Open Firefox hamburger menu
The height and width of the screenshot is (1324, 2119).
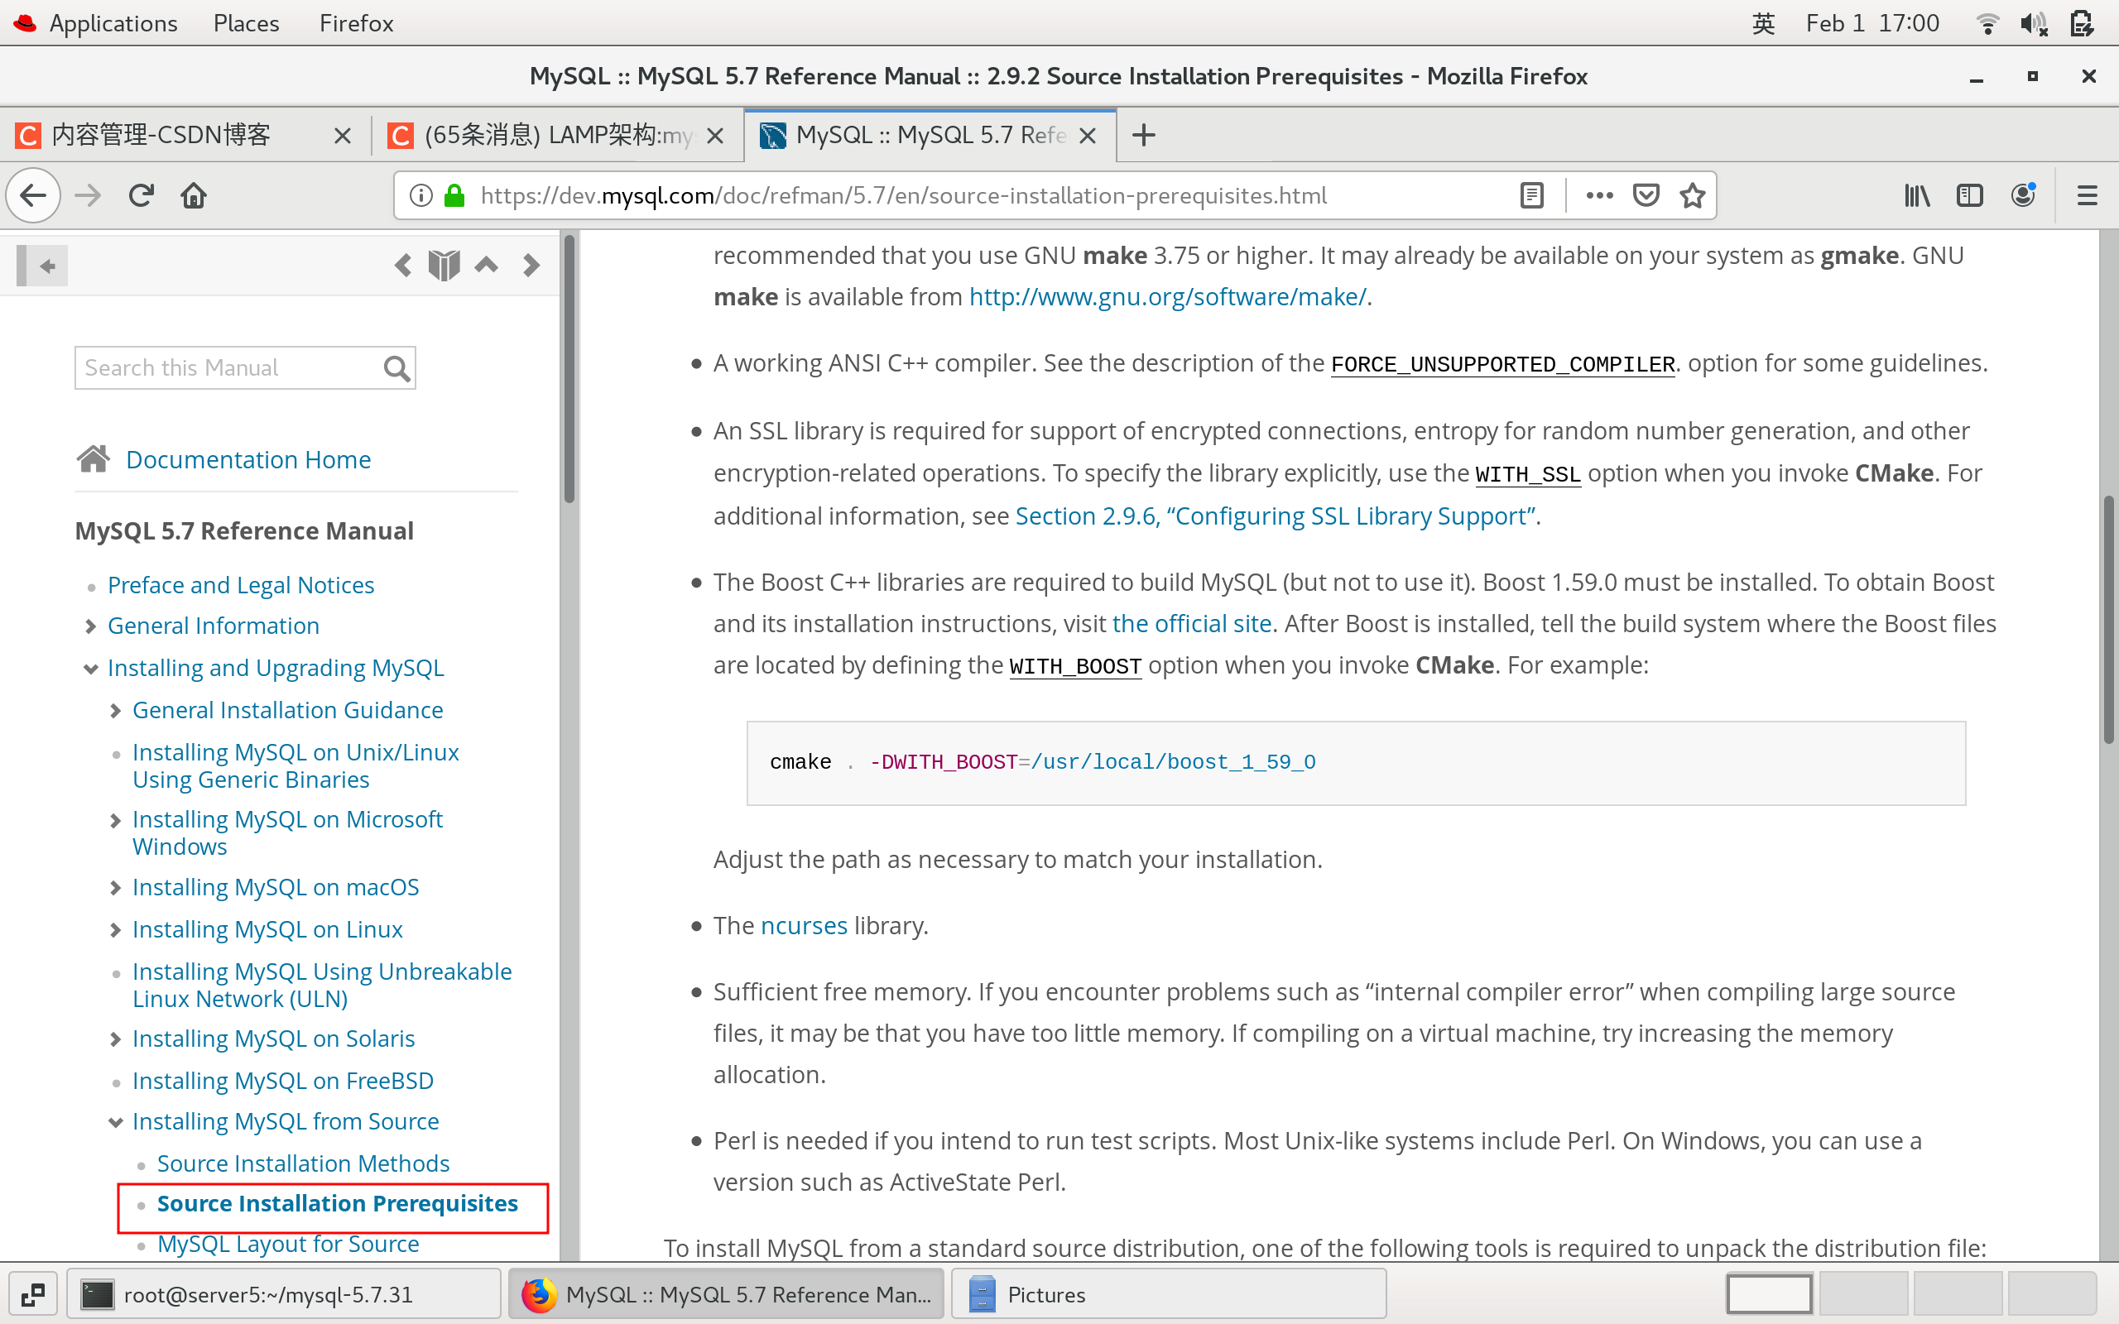[x=2087, y=195]
